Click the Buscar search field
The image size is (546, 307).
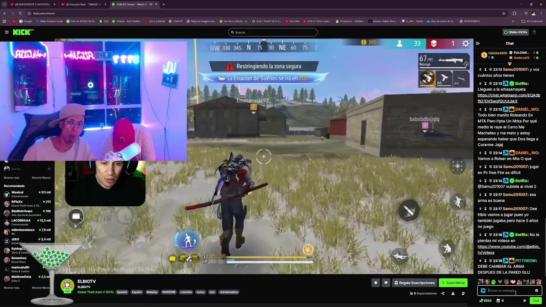[x=273, y=32]
